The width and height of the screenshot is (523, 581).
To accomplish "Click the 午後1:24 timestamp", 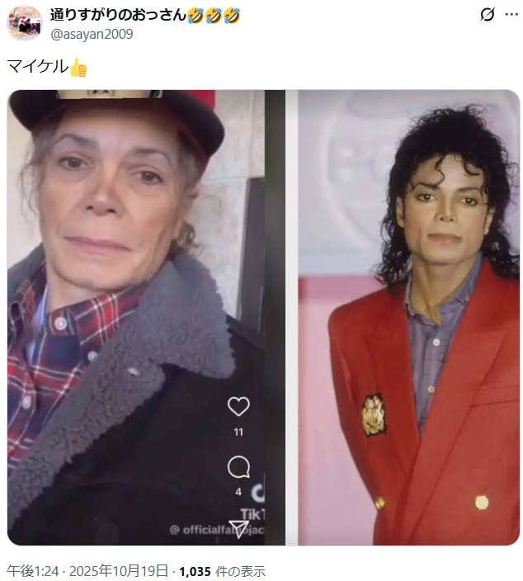I will pos(33,571).
